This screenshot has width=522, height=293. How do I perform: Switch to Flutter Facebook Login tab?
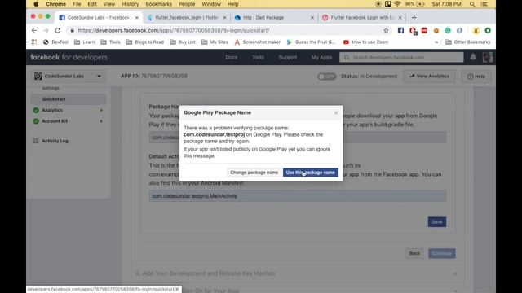click(x=361, y=17)
